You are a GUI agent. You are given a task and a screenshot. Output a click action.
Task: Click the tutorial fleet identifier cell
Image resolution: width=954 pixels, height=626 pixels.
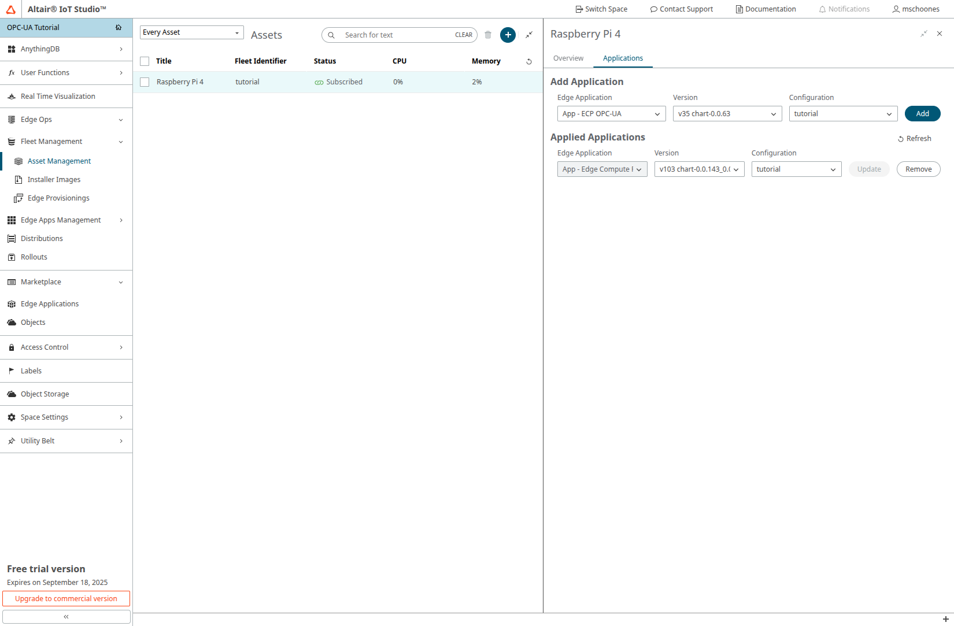coord(247,82)
